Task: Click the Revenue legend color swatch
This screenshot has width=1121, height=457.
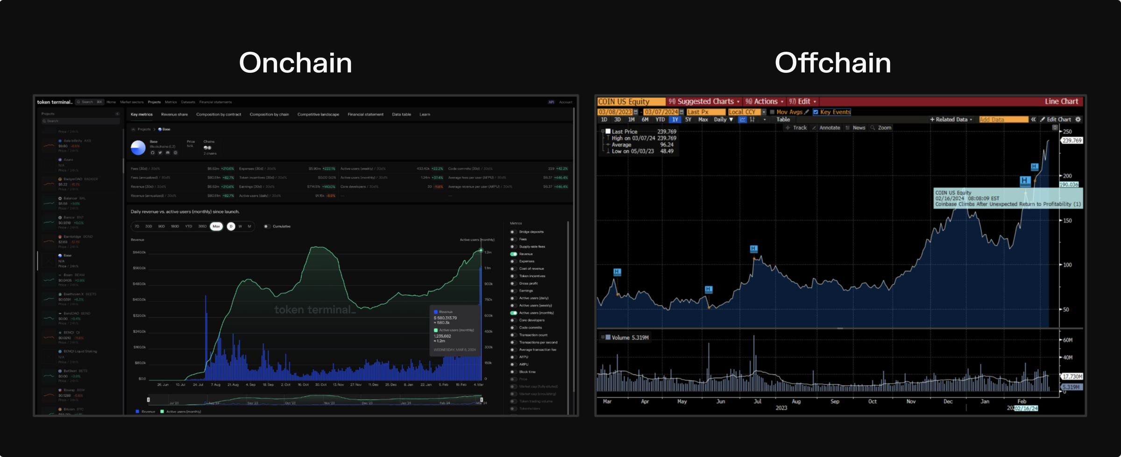Action: click(137, 412)
